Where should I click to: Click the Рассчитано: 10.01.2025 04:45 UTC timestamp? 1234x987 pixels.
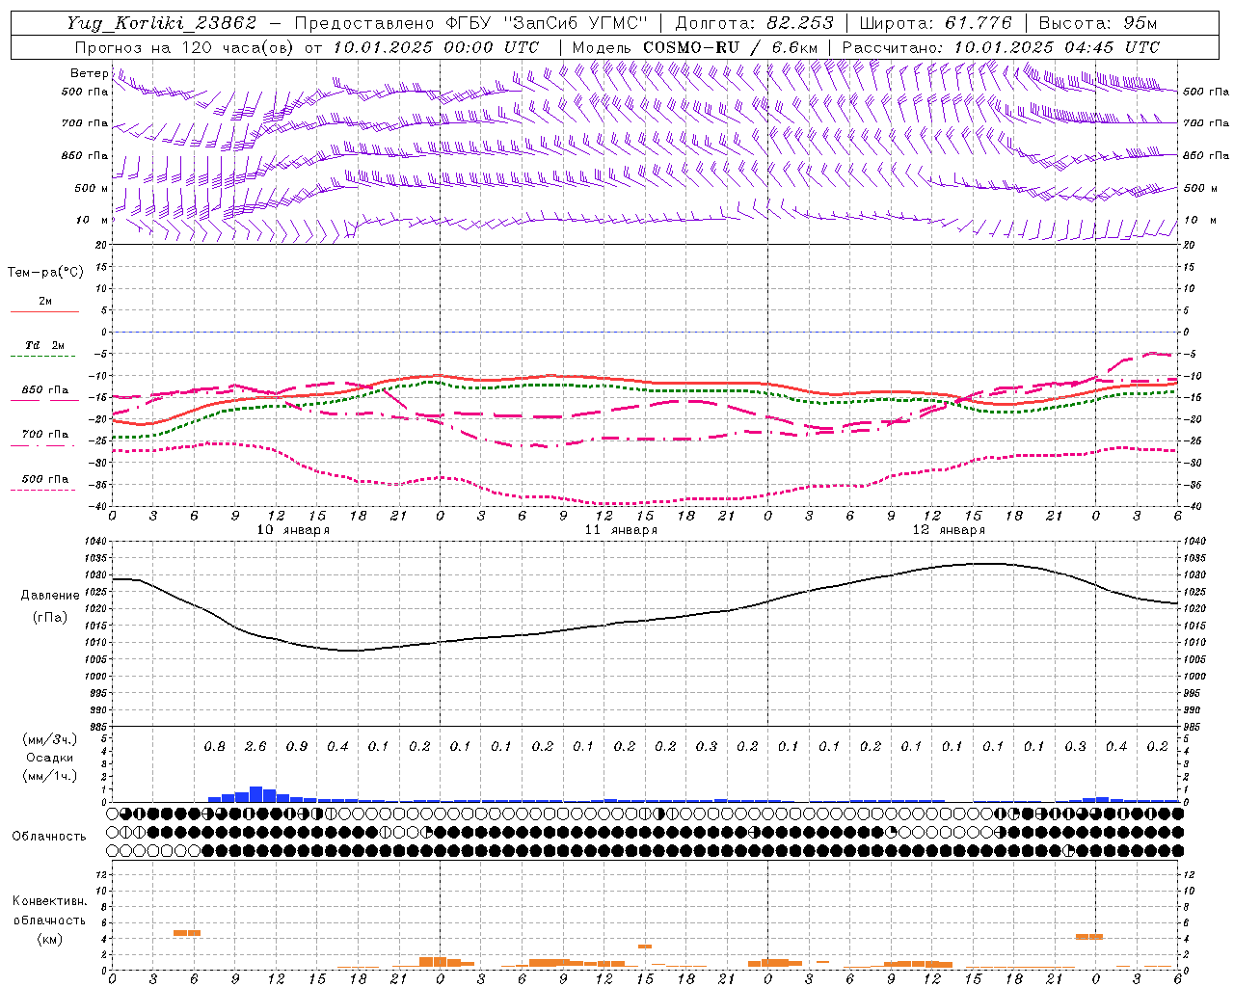click(x=1001, y=47)
